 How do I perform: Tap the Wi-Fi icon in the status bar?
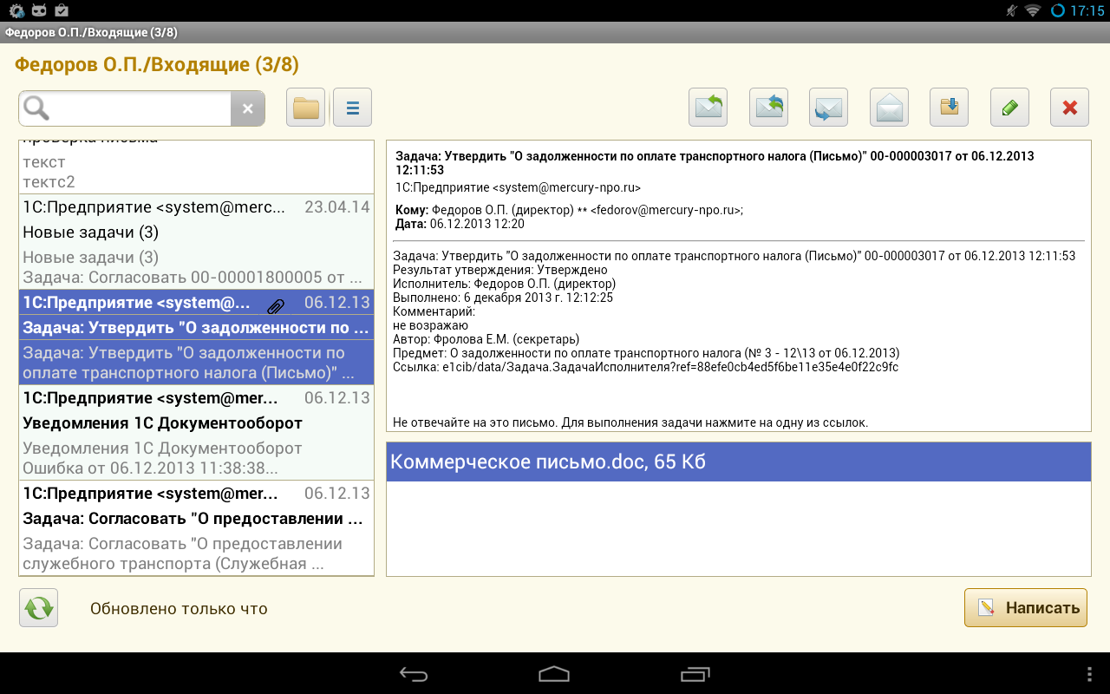1032,10
